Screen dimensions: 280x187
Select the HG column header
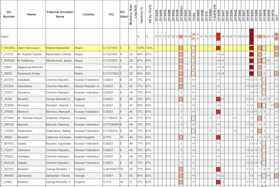pyautogui.click(x=111, y=14)
